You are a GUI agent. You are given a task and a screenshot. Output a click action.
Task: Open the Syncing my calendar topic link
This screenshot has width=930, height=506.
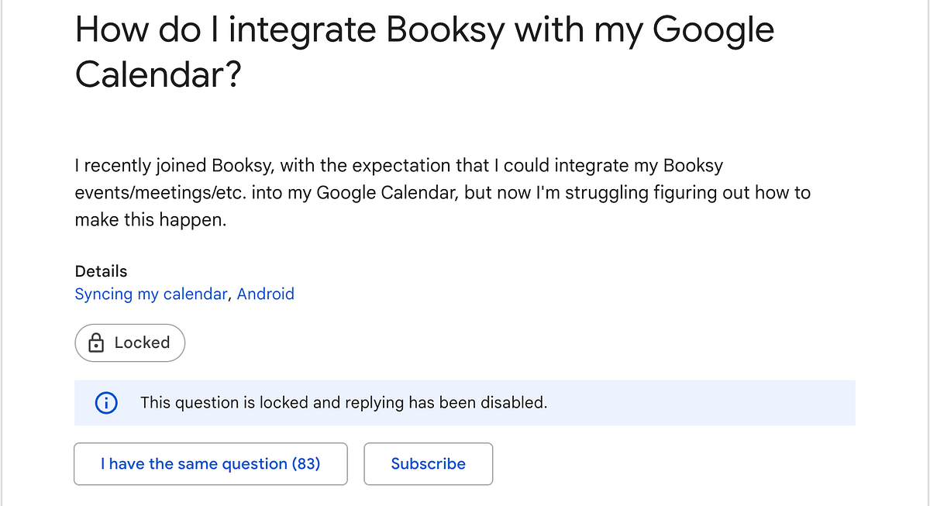[150, 294]
